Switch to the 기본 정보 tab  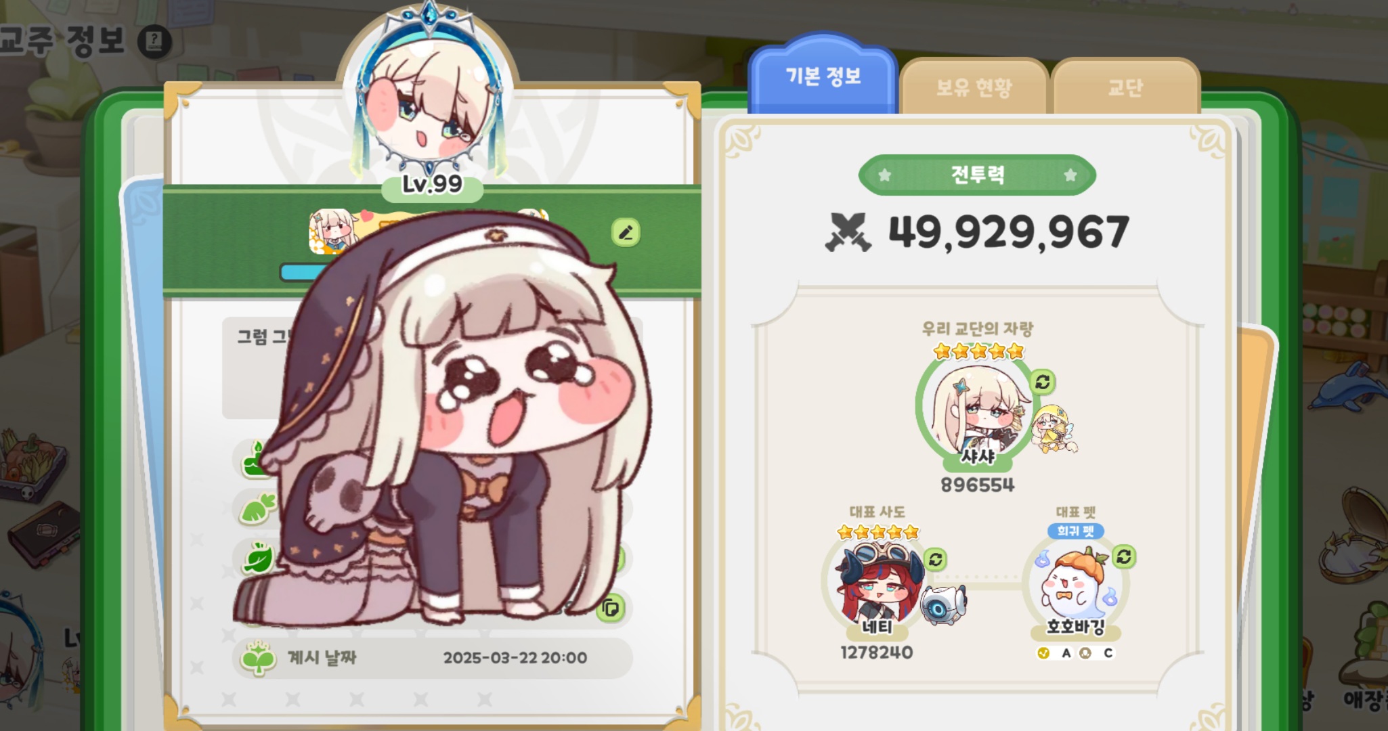pos(823,76)
